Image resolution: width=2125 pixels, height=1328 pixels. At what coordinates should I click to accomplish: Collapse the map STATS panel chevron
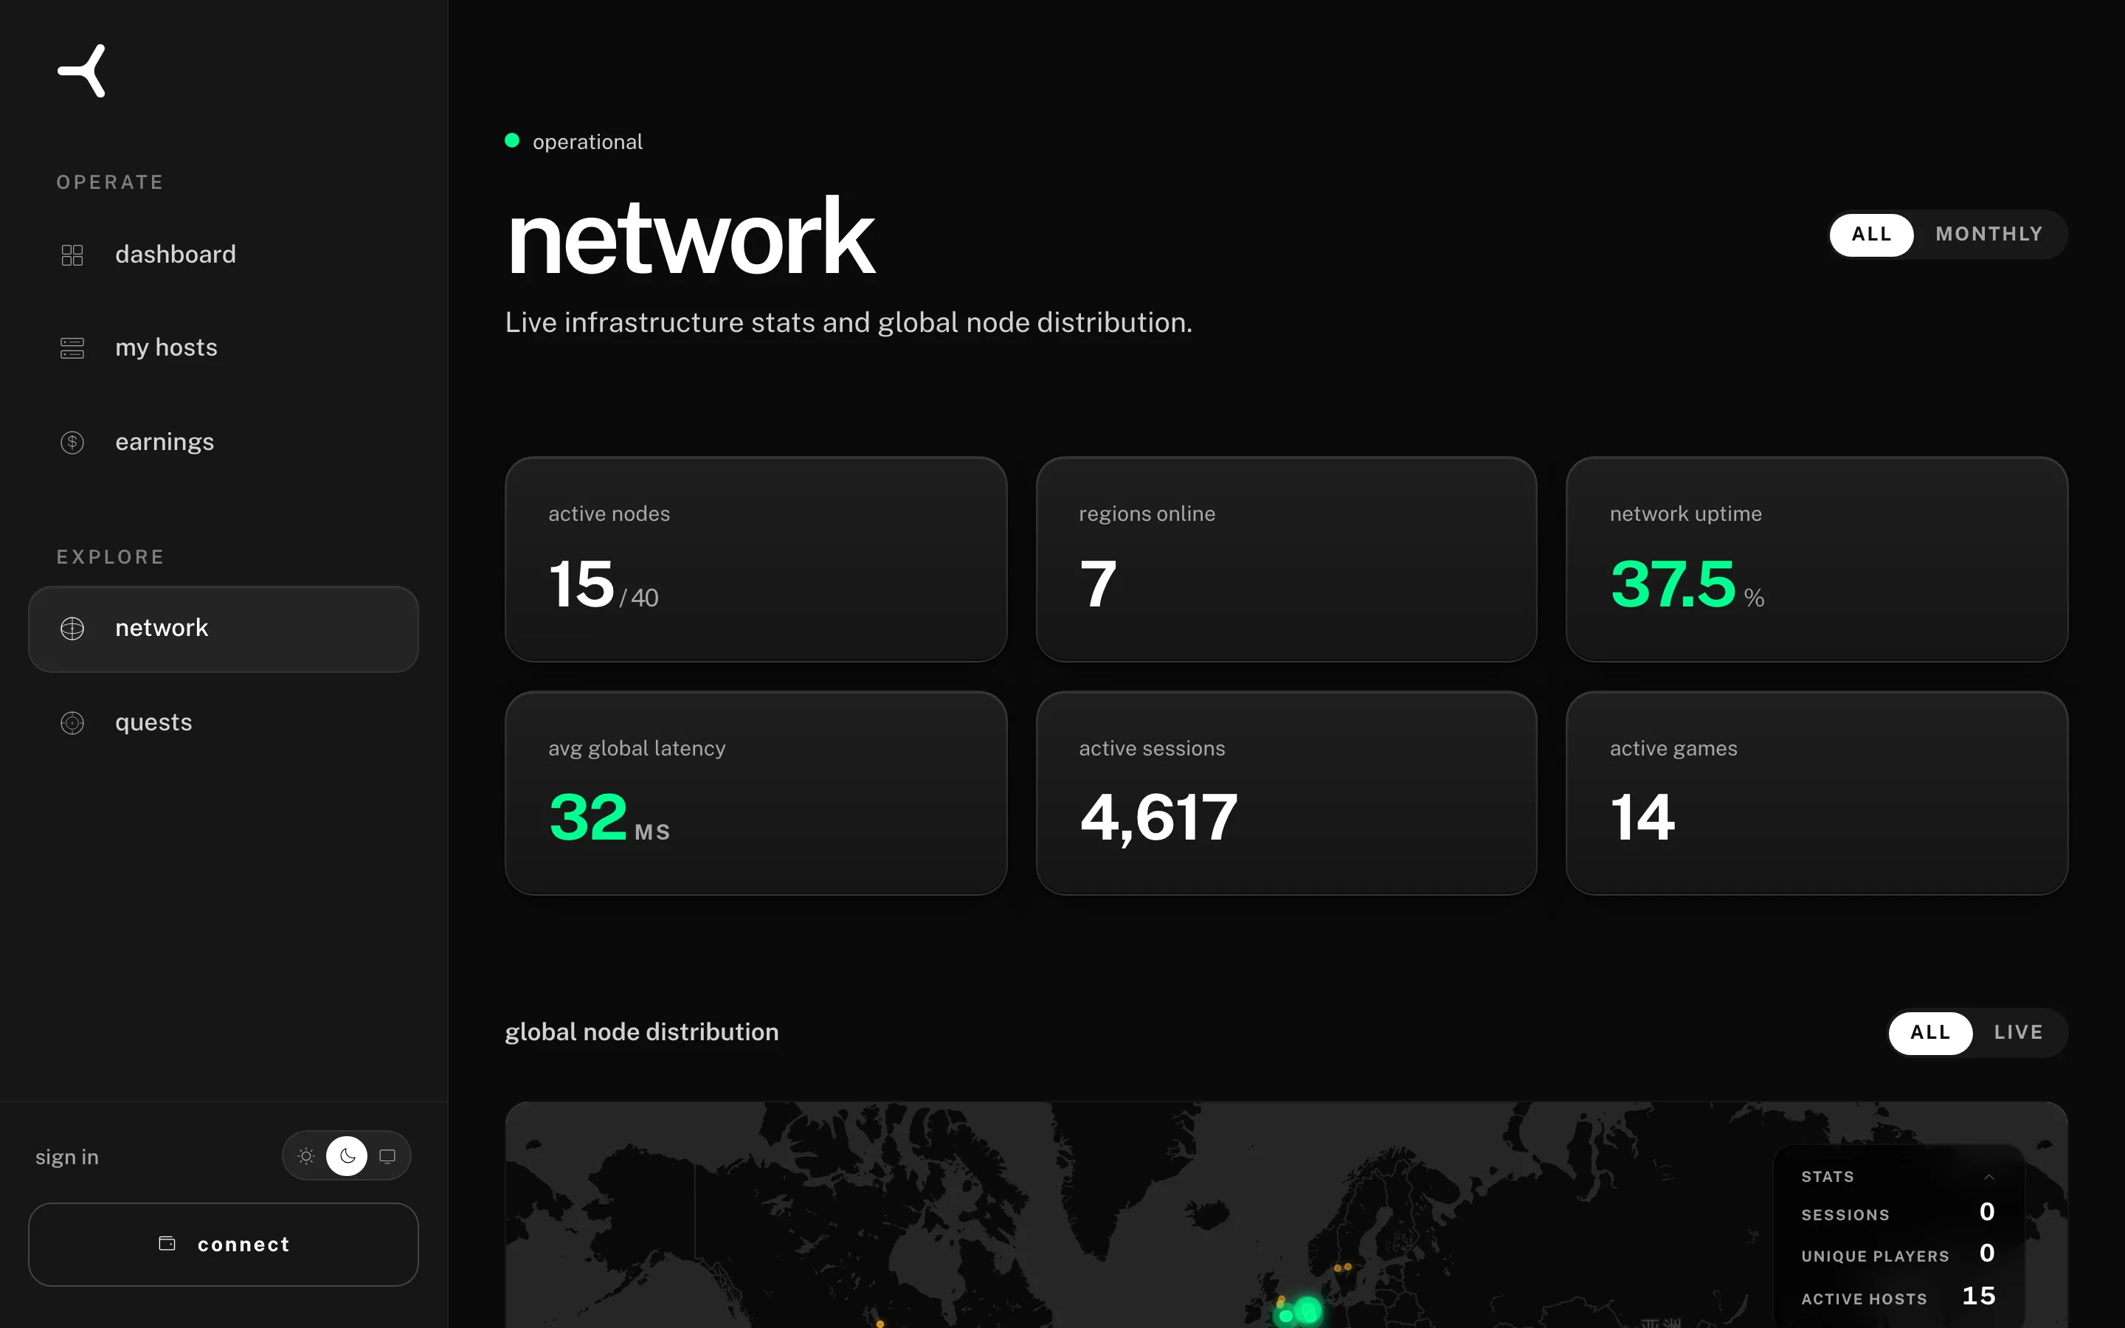tap(1989, 1177)
